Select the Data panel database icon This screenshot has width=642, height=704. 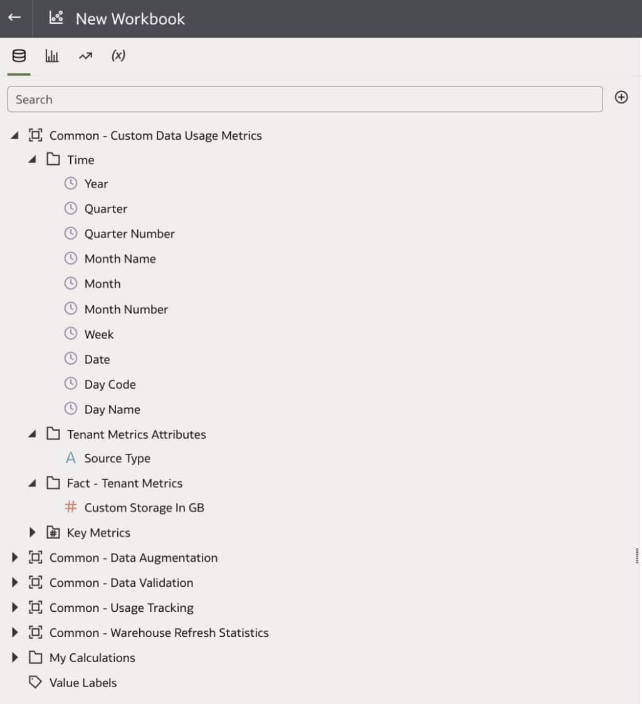point(18,55)
